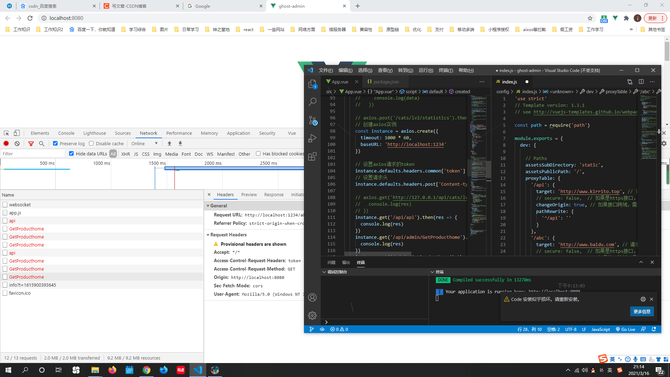Toggle Hide data URLs checkbox
This screenshot has height=377, width=670.
coord(72,154)
